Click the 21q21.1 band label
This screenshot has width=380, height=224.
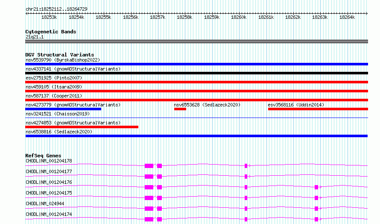[35, 37]
